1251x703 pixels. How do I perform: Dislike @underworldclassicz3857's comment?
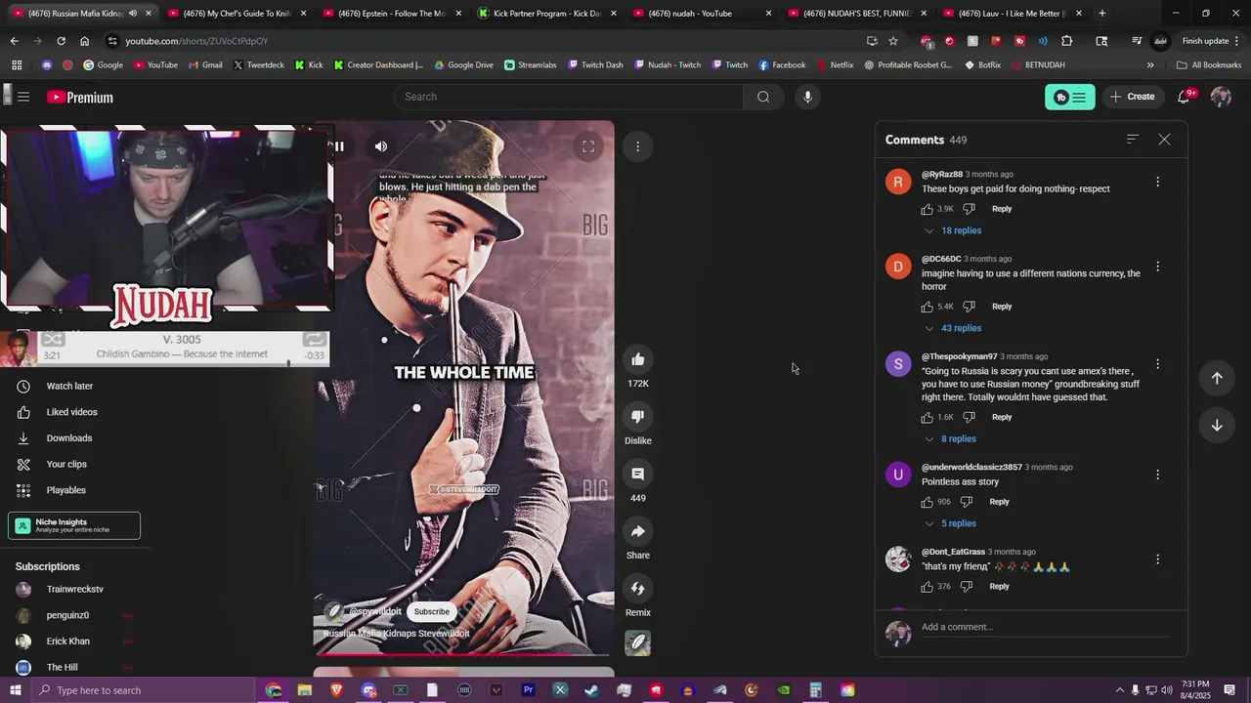[x=966, y=502]
